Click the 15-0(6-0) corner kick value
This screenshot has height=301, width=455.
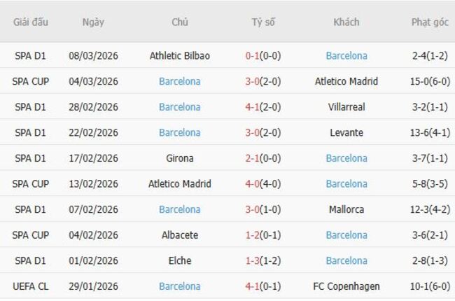430,81
